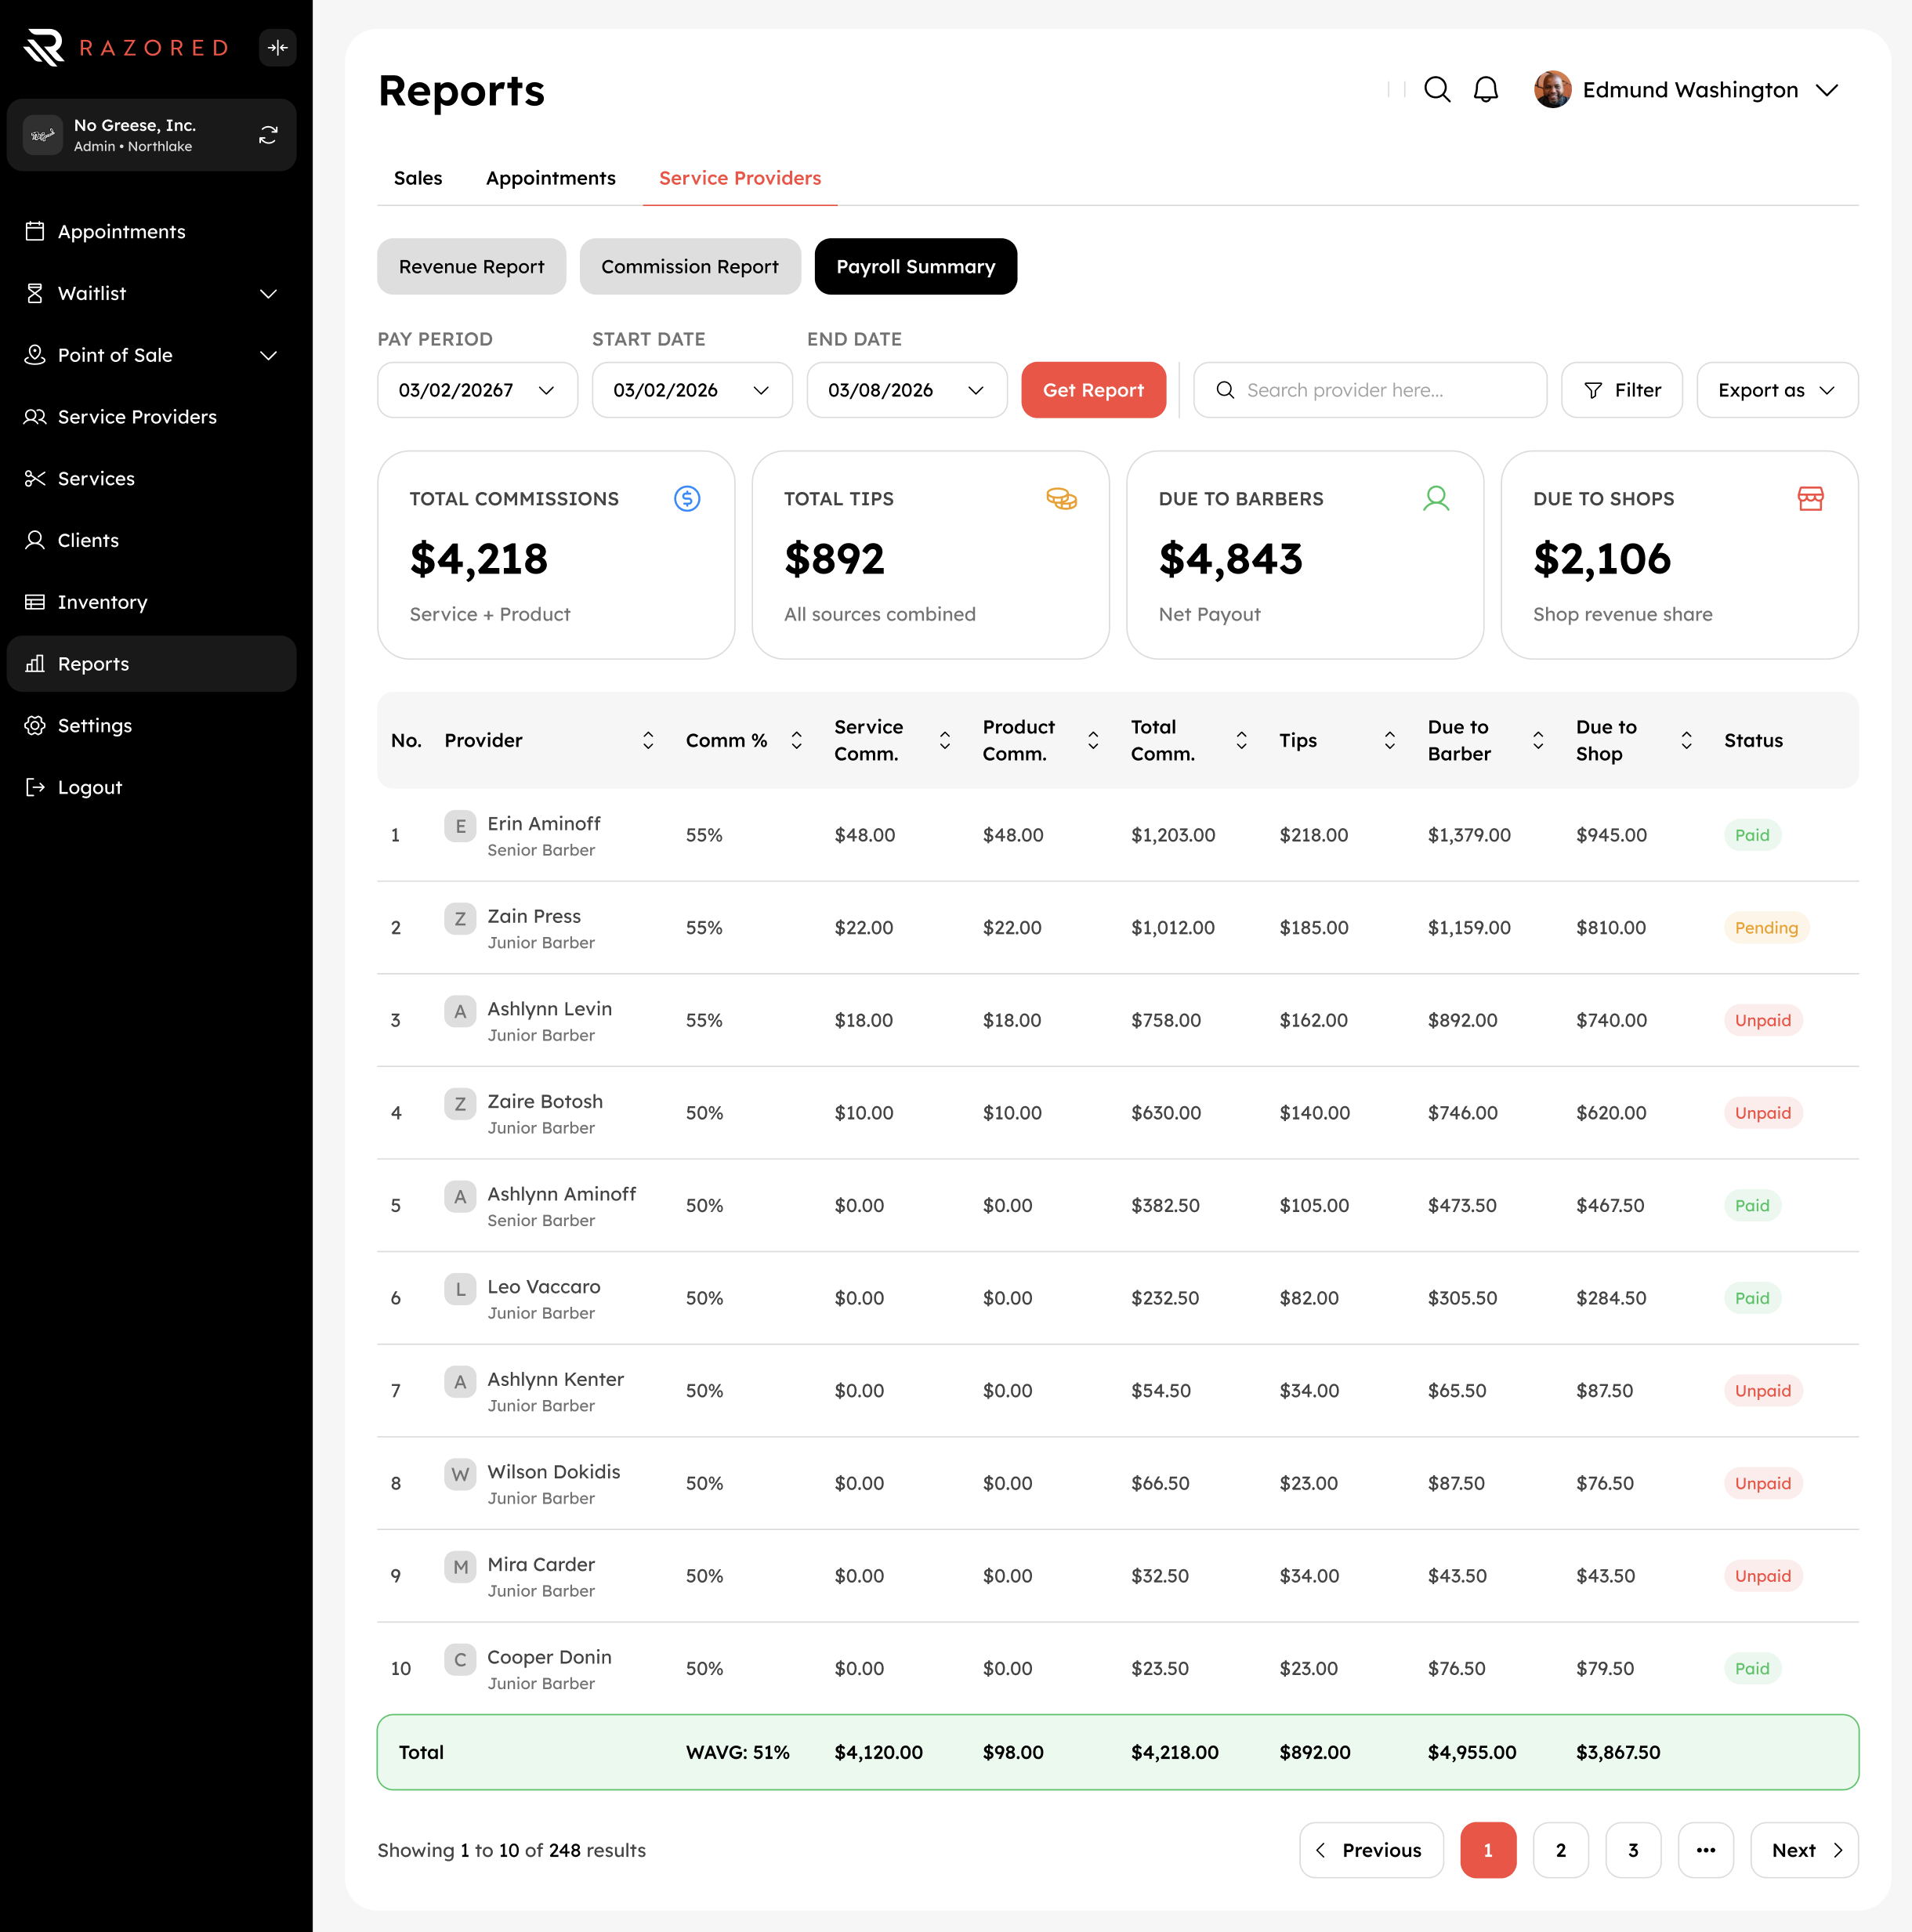Select the Service Providers tab
This screenshot has width=1912, height=1932.
coord(740,178)
